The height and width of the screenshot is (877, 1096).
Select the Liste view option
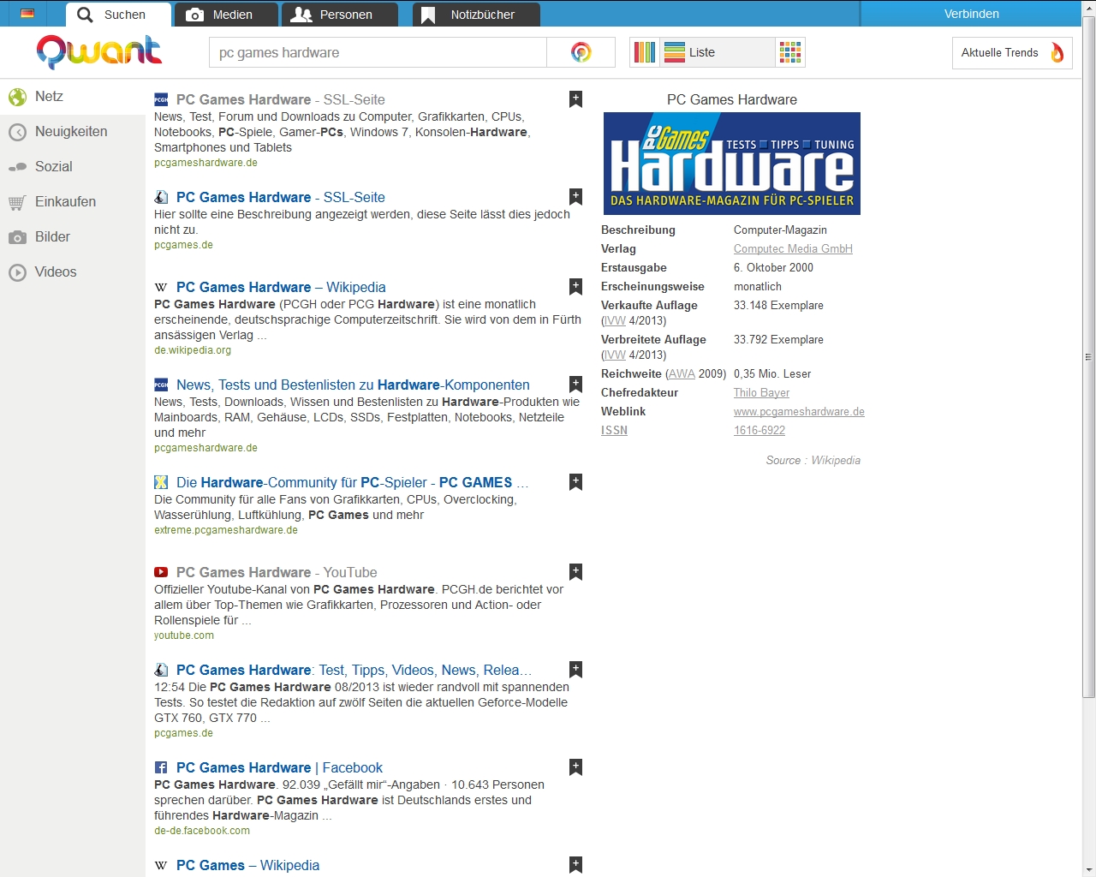718,52
